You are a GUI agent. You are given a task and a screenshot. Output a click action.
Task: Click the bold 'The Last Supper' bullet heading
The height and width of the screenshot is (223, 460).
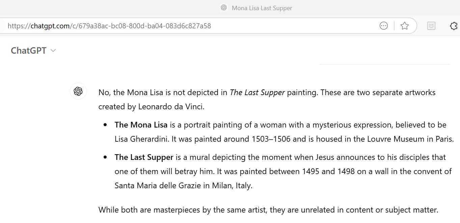pos(144,157)
